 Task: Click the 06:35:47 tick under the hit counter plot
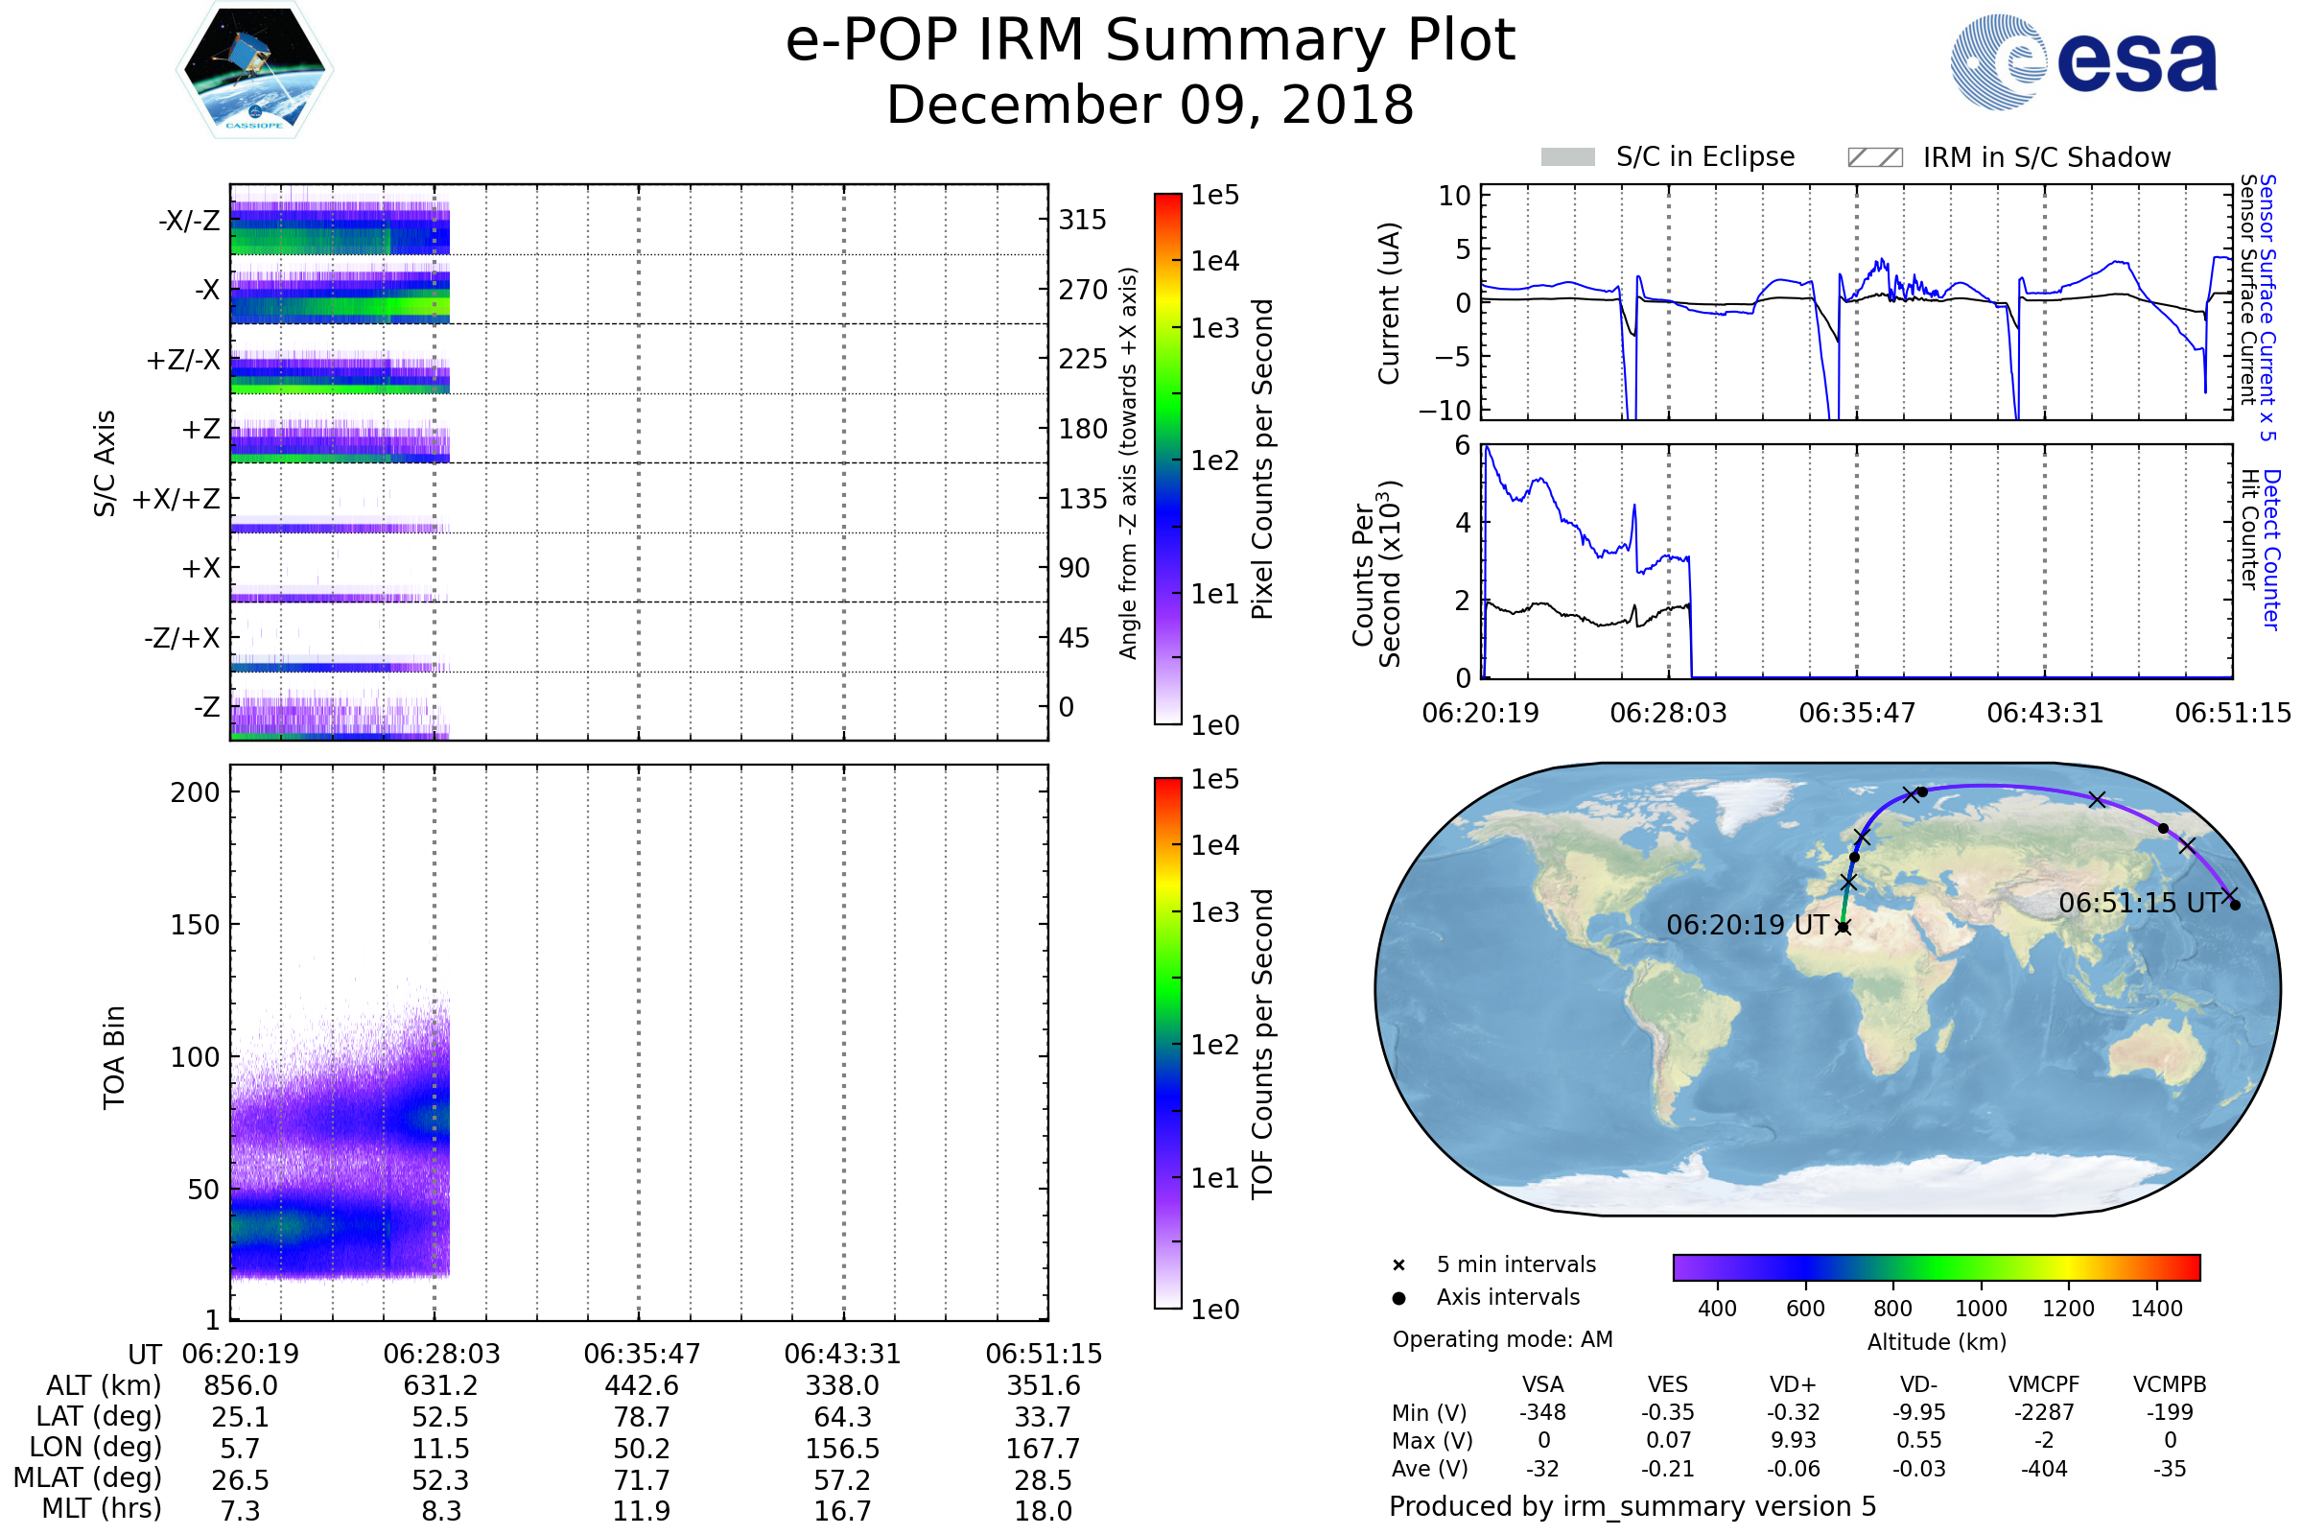(1857, 713)
